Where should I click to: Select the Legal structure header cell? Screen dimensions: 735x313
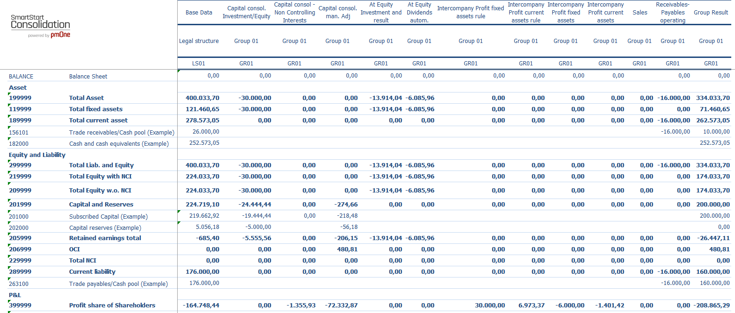pyautogui.click(x=199, y=41)
